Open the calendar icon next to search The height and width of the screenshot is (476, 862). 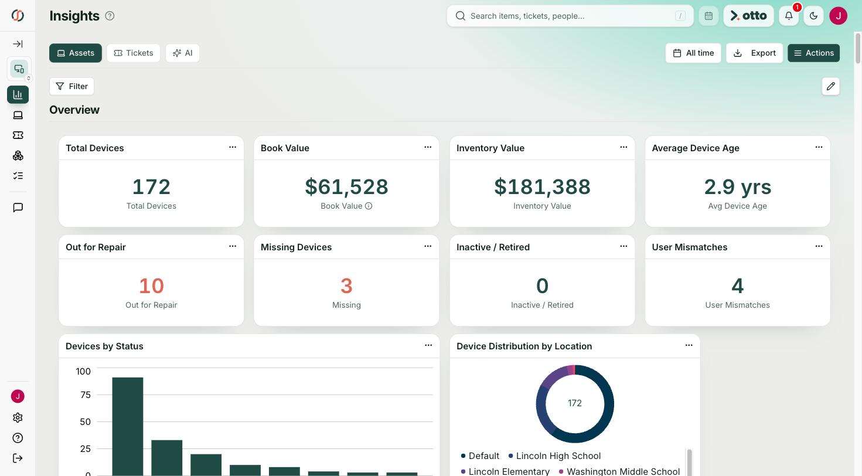tap(708, 16)
